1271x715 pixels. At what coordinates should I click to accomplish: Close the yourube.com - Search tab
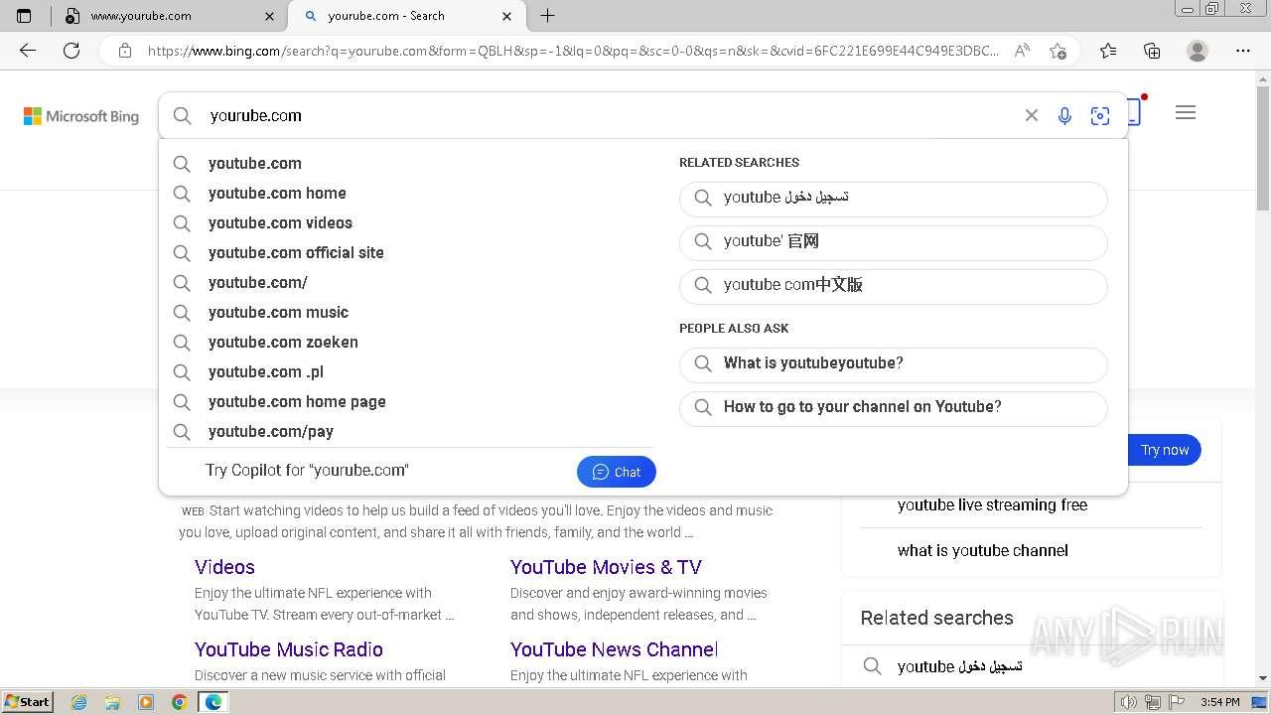coord(507,16)
